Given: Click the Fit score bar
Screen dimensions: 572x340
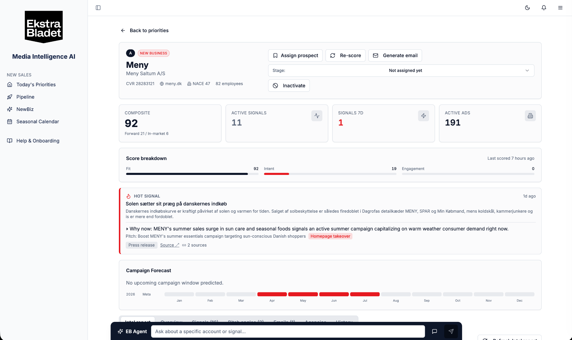Looking at the screenshot, I should (192, 174).
